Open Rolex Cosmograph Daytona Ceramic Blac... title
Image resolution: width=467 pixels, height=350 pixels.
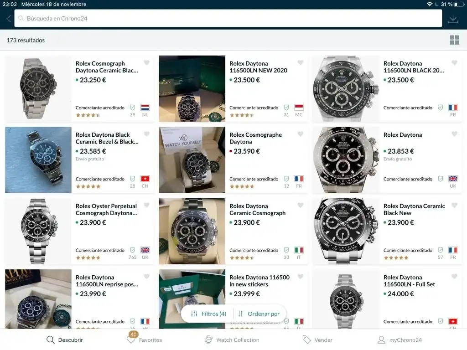pyautogui.click(x=107, y=67)
